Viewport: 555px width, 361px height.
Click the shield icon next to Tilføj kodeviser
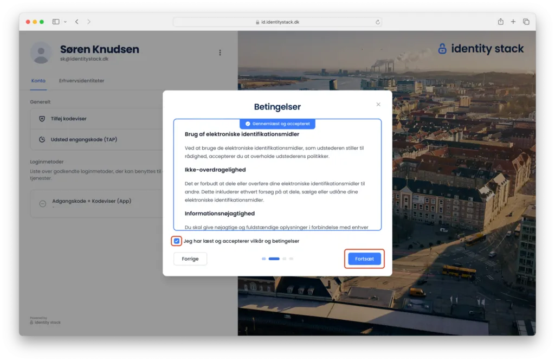pos(42,119)
